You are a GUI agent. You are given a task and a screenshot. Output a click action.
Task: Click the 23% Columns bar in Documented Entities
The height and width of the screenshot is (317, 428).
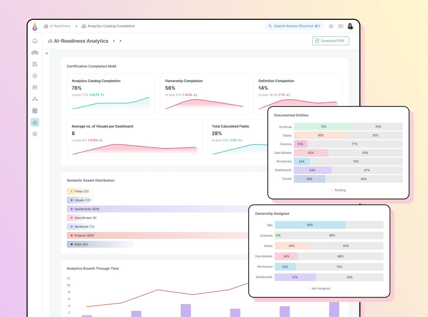(300, 144)
